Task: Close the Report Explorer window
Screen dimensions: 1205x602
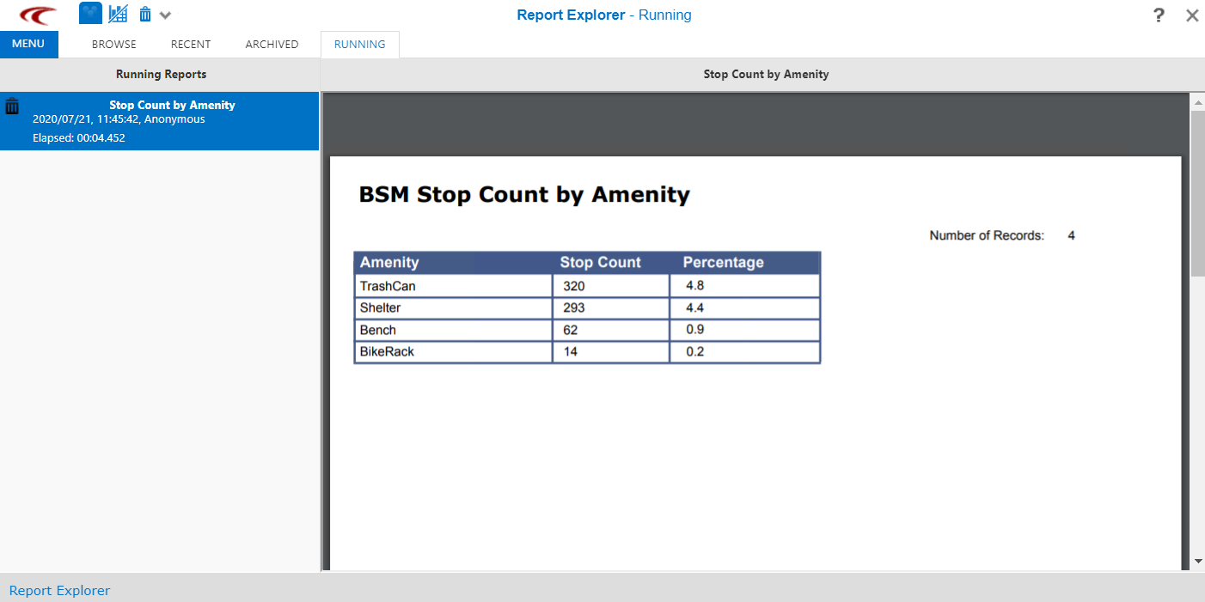Action: click(x=1192, y=15)
